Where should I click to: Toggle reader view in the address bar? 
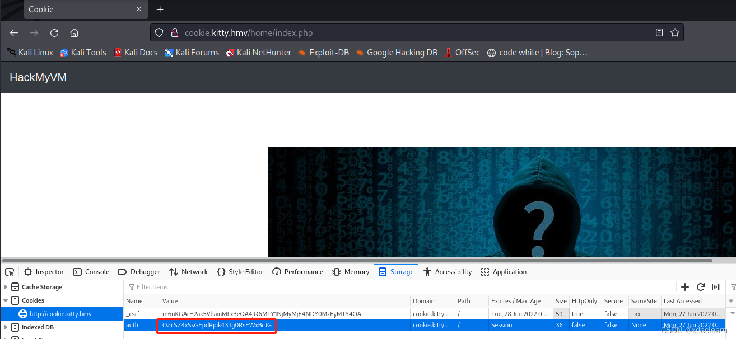pyautogui.click(x=659, y=32)
